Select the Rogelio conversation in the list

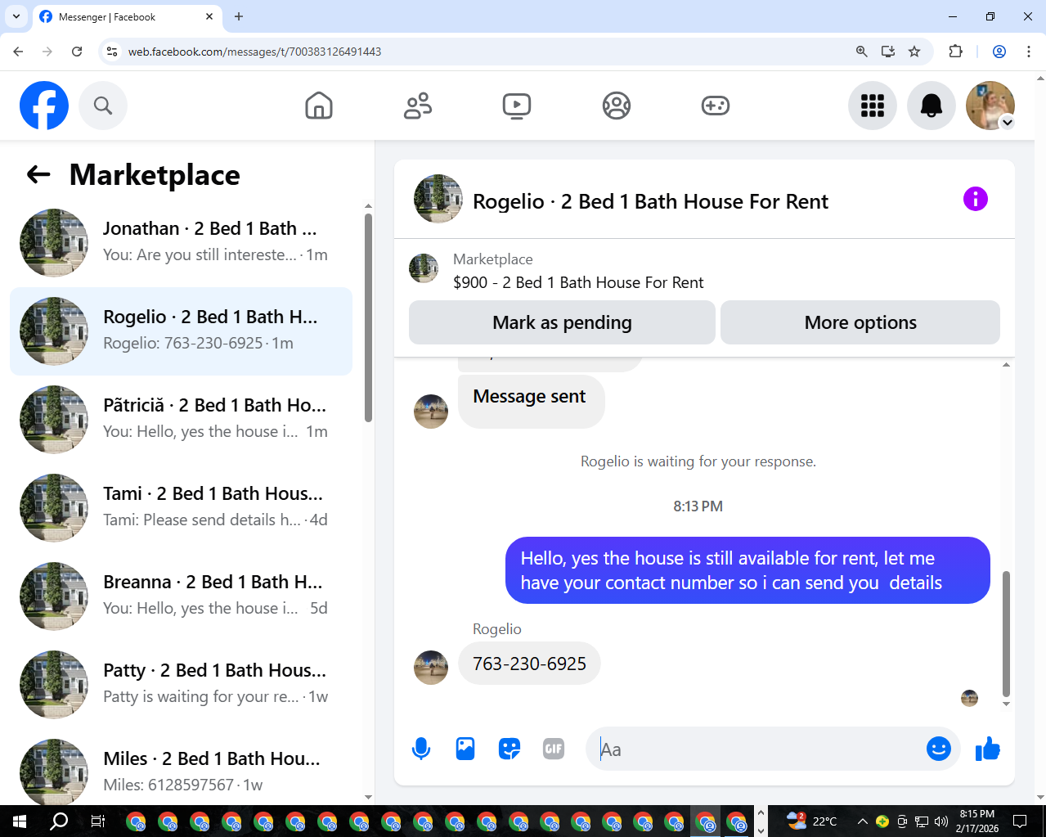182,331
